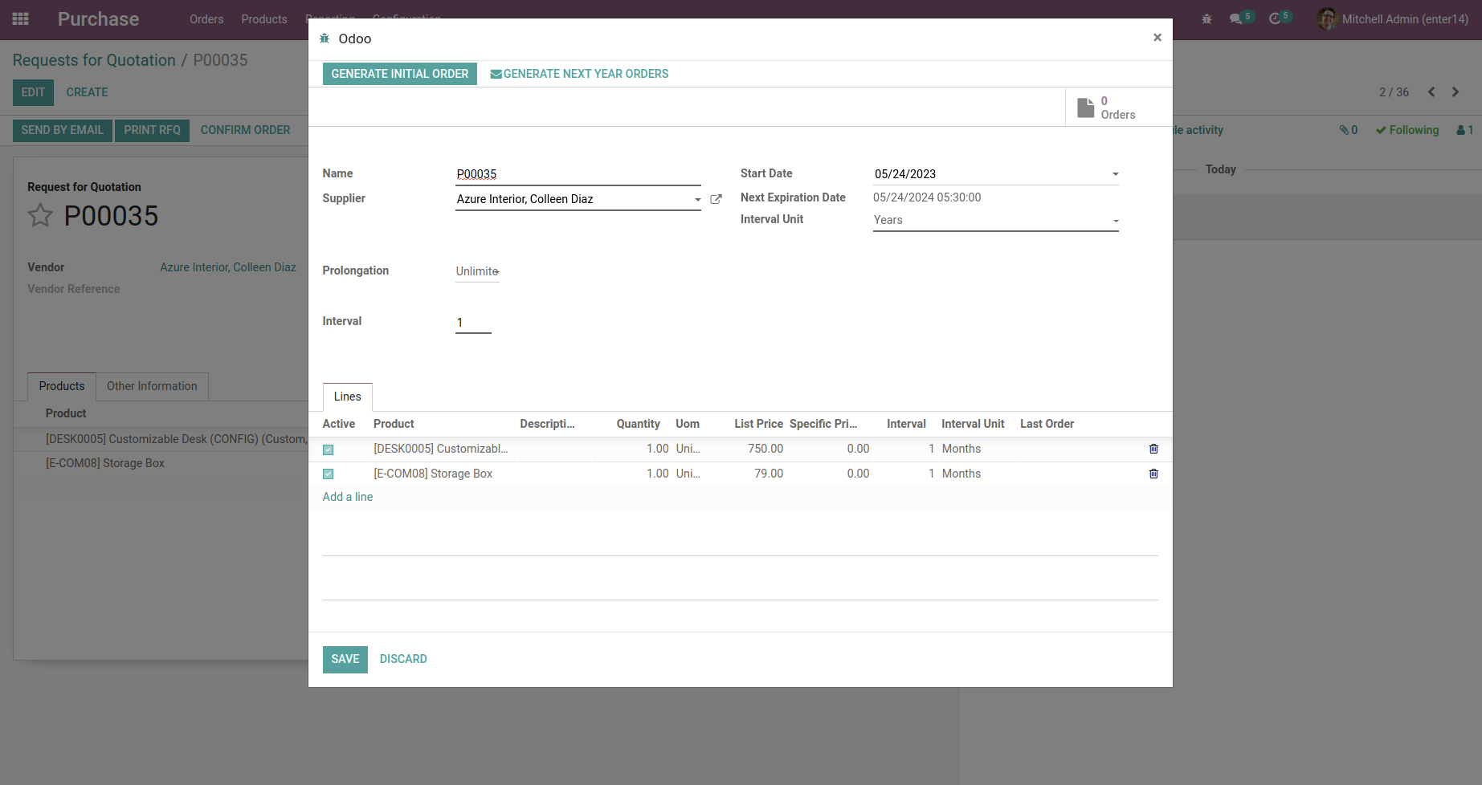The height and width of the screenshot is (785, 1482).
Task: Open the Orders menu
Action: click(x=206, y=19)
